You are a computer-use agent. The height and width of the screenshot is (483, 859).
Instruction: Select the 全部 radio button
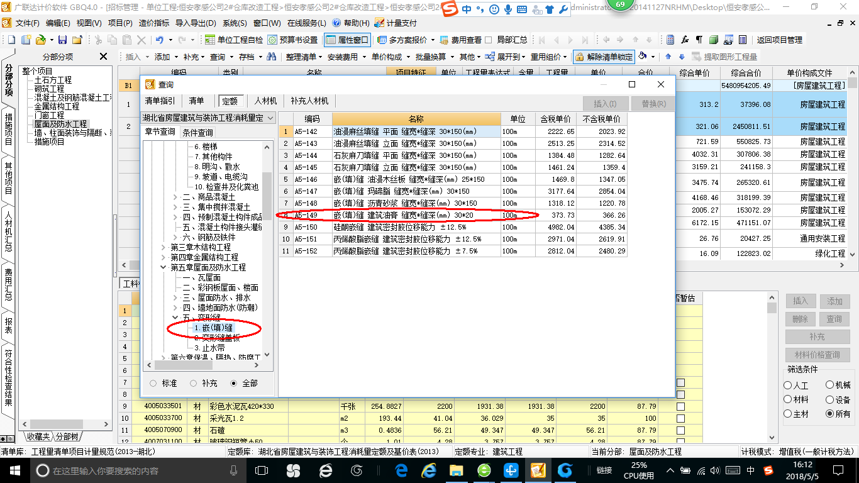234,383
